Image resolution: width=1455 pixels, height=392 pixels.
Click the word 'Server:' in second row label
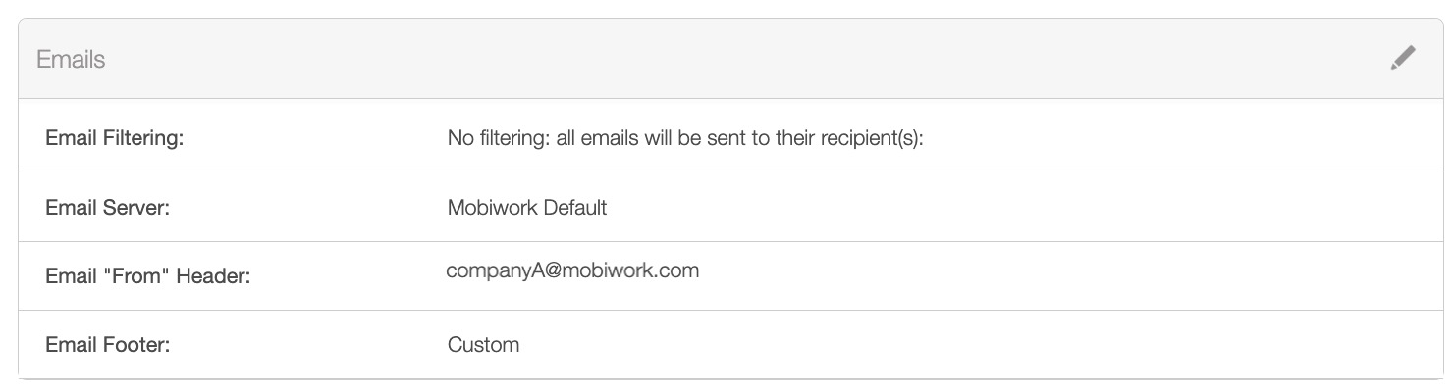[x=136, y=208]
